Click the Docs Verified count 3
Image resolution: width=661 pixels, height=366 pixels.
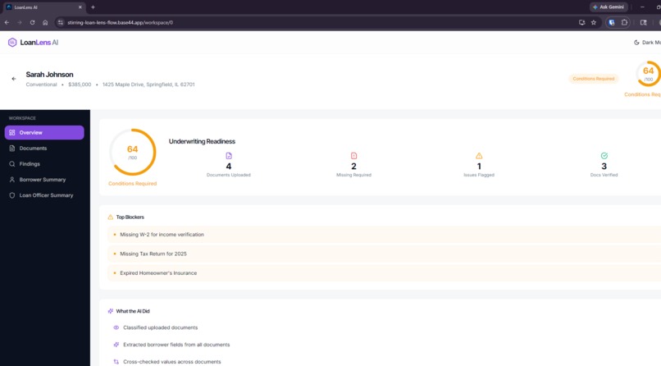pos(604,167)
